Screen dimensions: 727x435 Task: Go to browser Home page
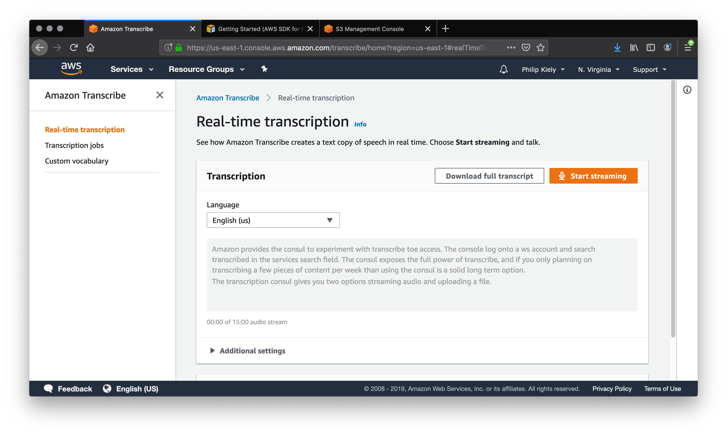point(90,47)
